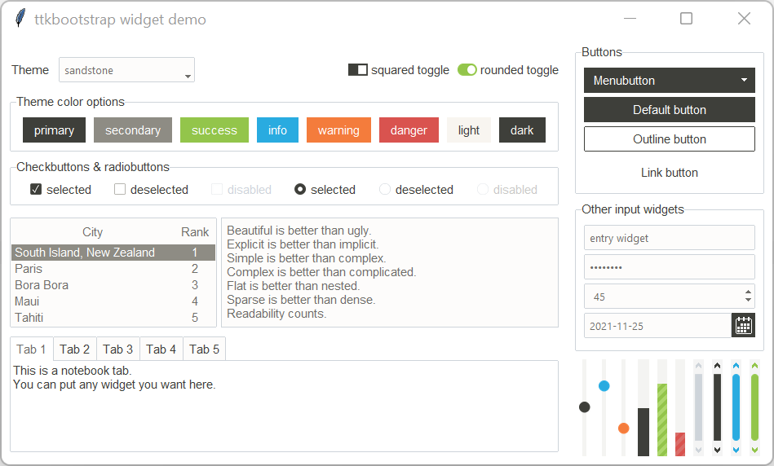The height and width of the screenshot is (466, 774).
Task: Click the green vertical scrollbar thumb
Action: coord(754,407)
